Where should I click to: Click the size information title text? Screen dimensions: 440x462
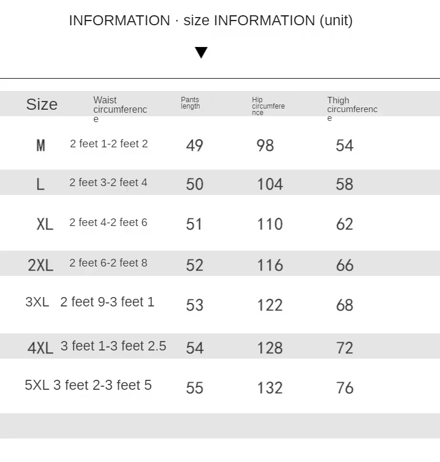click(210, 21)
